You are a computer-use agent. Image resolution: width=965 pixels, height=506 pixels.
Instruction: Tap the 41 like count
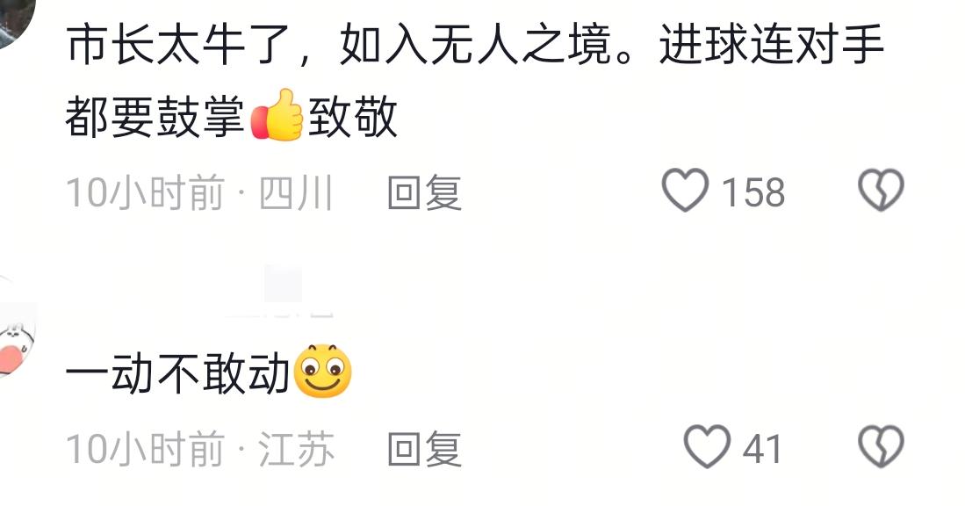pos(762,448)
